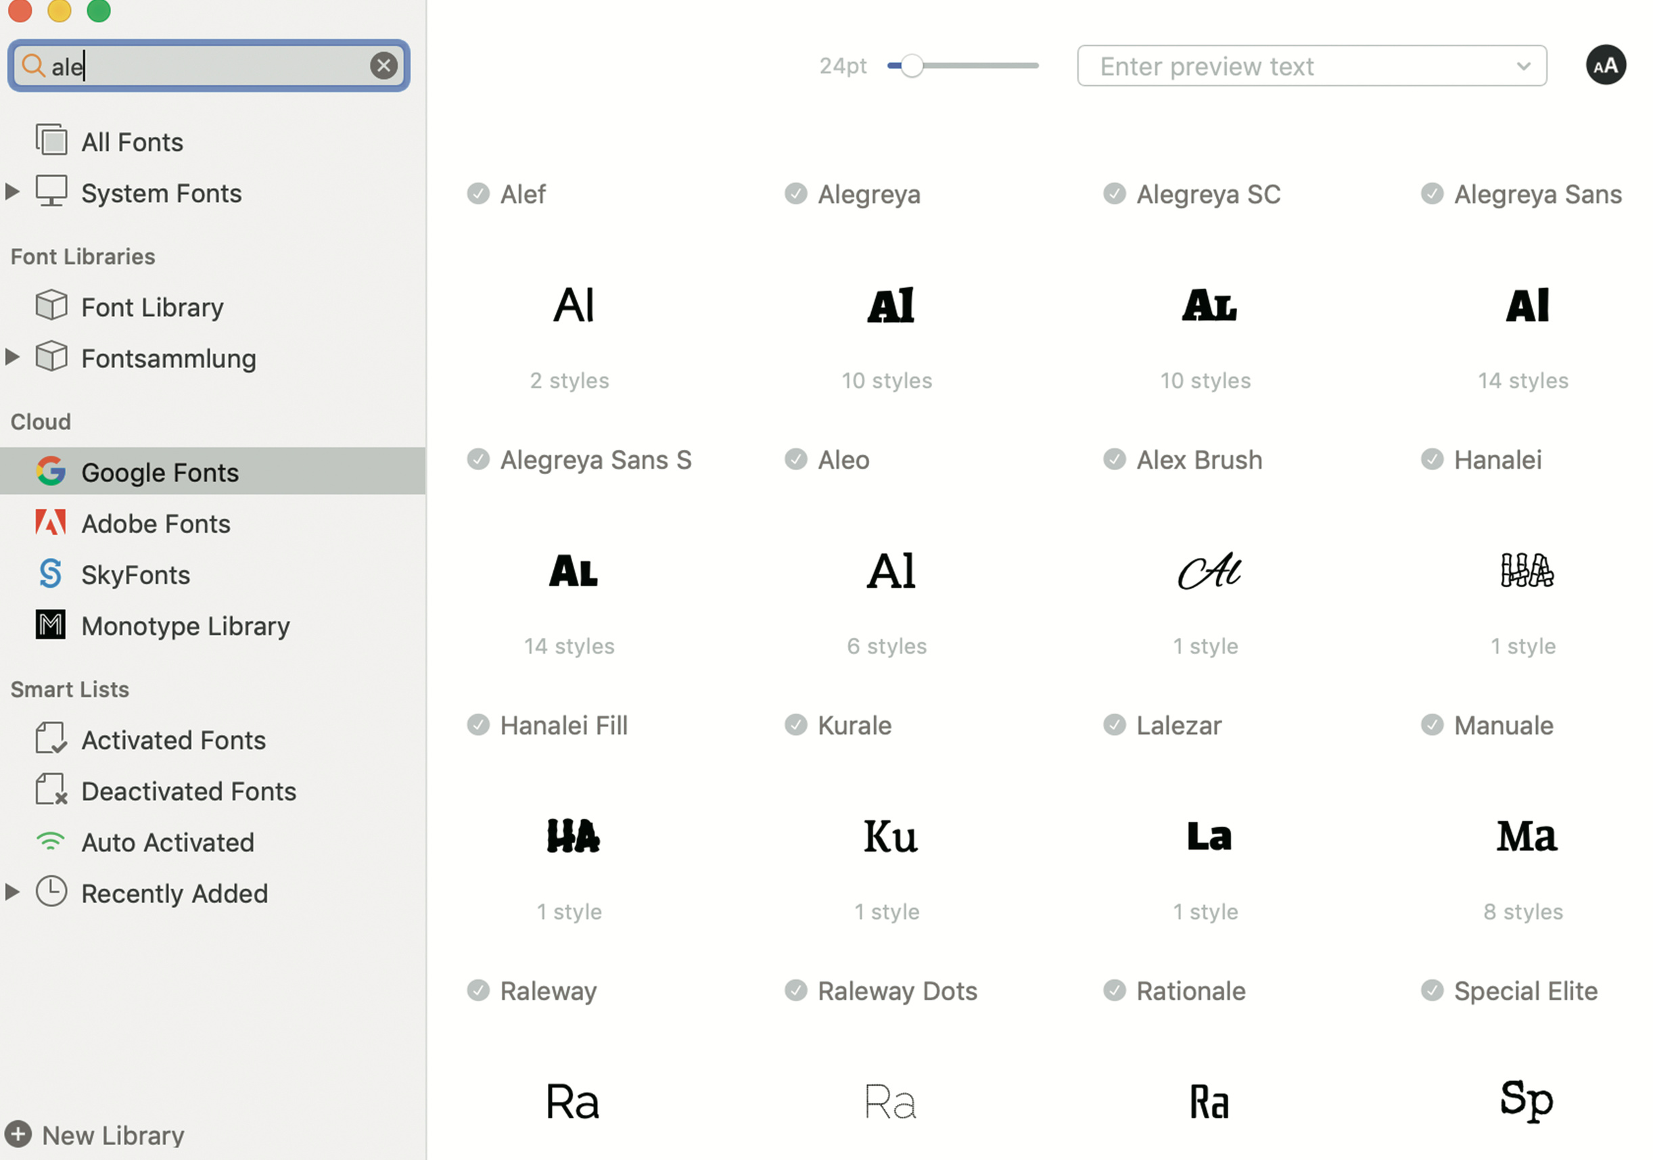1653x1160 pixels.
Task: Open Adobe Fonts via its red icon
Action: [51, 523]
